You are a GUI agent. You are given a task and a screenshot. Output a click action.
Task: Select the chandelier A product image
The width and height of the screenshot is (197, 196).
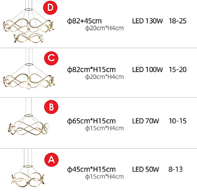pyautogui.click(x=28, y=169)
